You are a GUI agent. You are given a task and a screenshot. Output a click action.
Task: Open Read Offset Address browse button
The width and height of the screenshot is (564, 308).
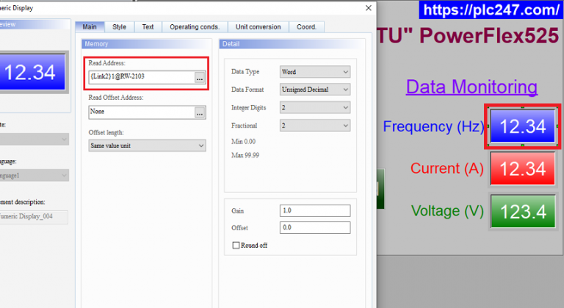pos(200,112)
